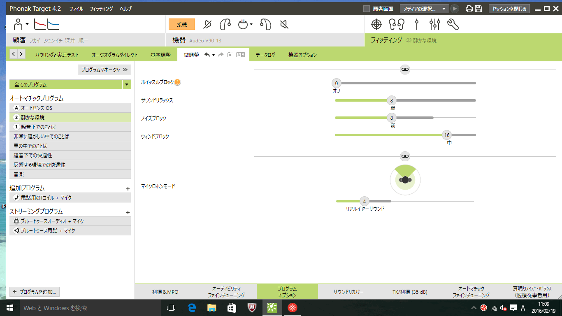Open device options wrench icon

point(453,25)
